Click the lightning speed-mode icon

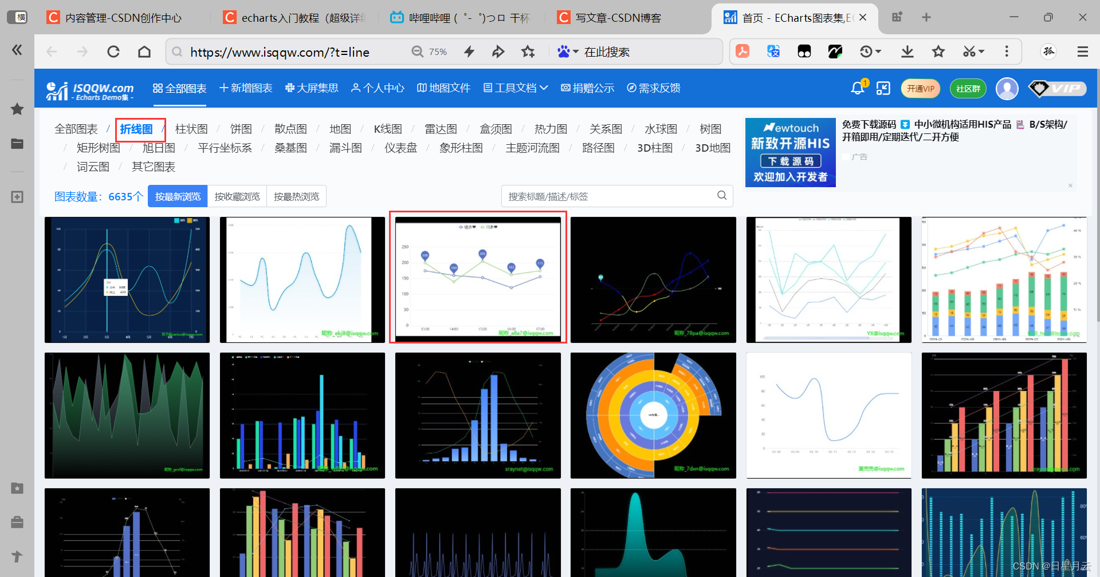click(x=469, y=52)
